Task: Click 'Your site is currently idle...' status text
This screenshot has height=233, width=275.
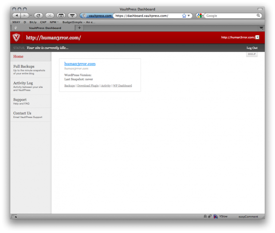Action: (47, 48)
